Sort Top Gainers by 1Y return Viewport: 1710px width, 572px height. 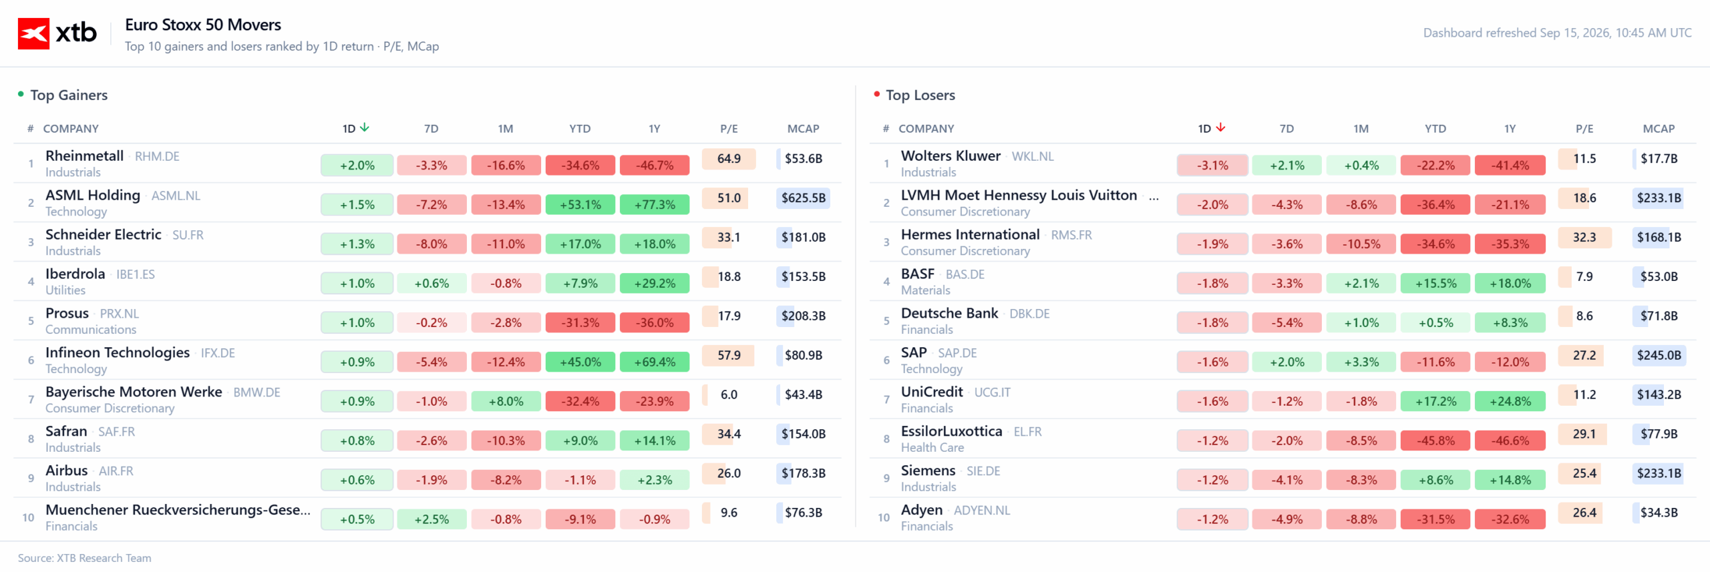[655, 129]
